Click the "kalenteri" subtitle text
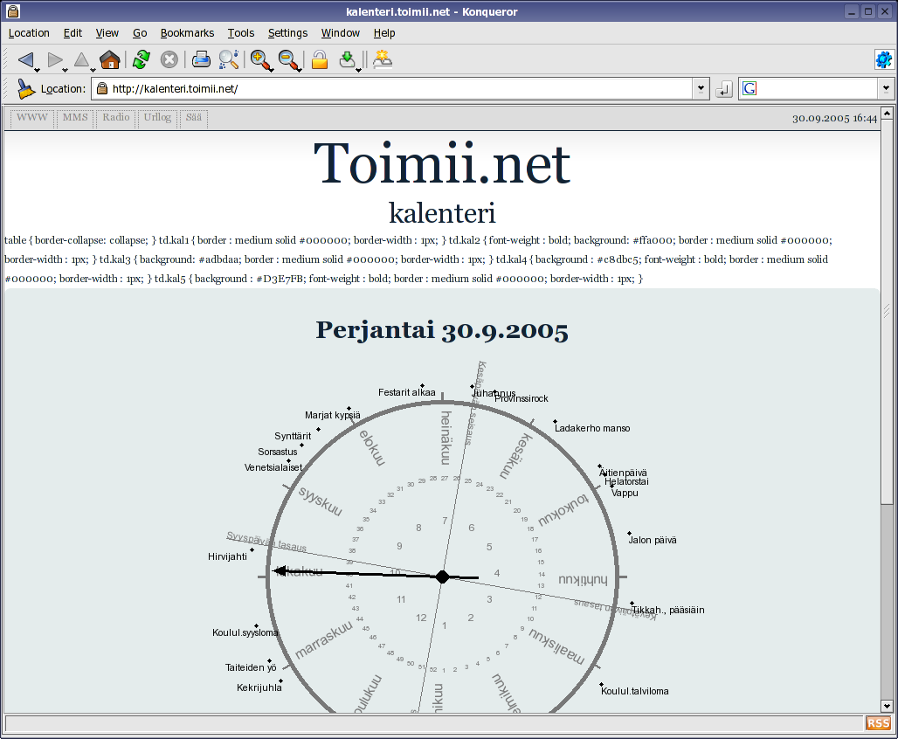 click(x=442, y=212)
